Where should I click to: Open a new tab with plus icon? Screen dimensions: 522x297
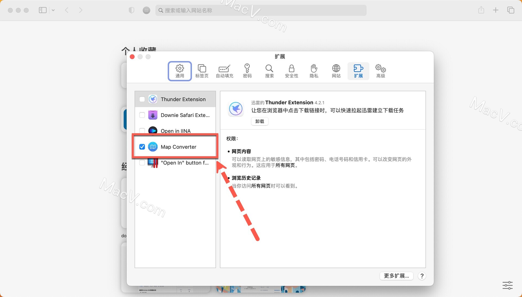pos(496,10)
